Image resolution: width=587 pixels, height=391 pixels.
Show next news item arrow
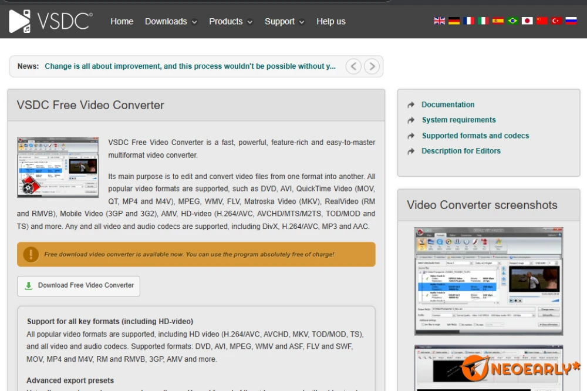[x=372, y=66]
